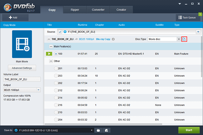The height and width of the screenshot is (135, 203).
Task: Select title 216 radio button
Action: pos(56,105)
